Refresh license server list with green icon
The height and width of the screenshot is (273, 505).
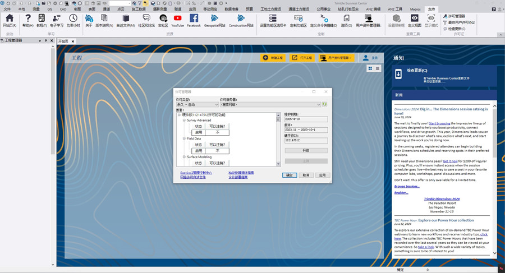pyautogui.click(x=325, y=104)
